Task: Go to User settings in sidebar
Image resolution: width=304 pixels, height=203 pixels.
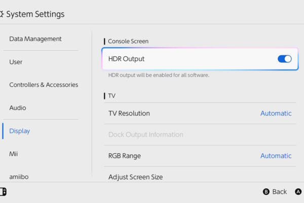Action: pyautogui.click(x=16, y=62)
